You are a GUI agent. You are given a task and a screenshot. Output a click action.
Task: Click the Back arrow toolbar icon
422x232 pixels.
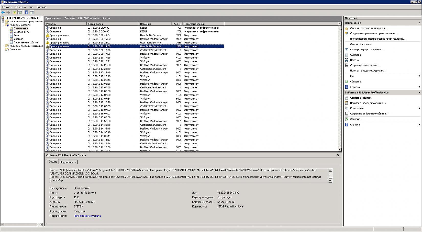(x=3, y=12)
